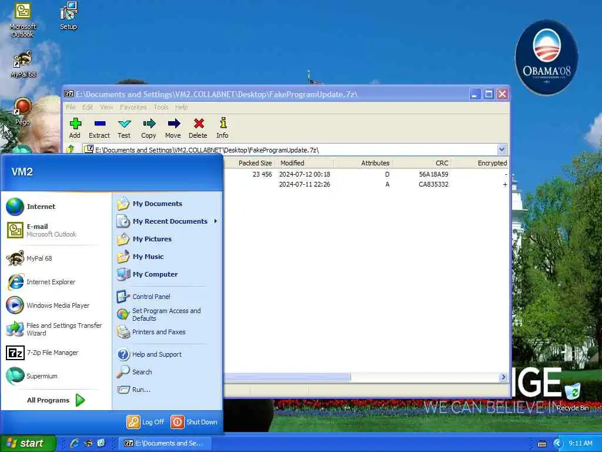Open Windows Media Player
602x452 pixels.
click(x=56, y=305)
